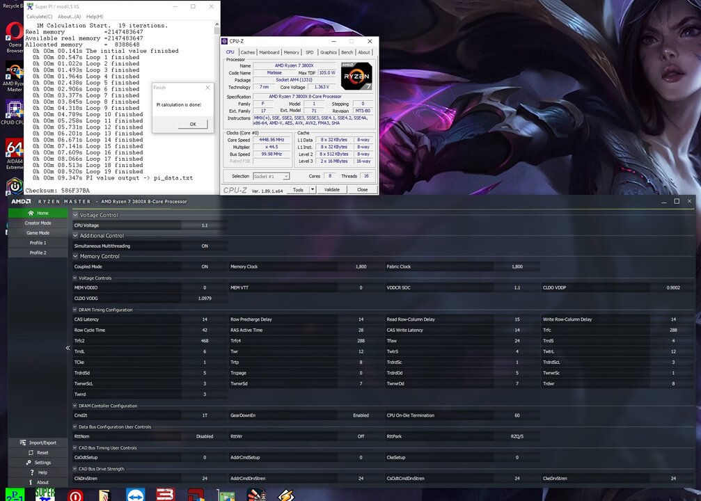Image resolution: width=701 pixels, height=501 pixels.
Task: Select Game Mode in Ryzen Master
Action: click(38, 233)
